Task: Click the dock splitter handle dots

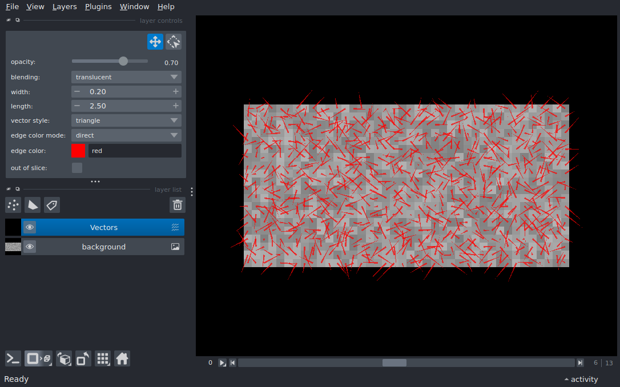Action: 95,182
